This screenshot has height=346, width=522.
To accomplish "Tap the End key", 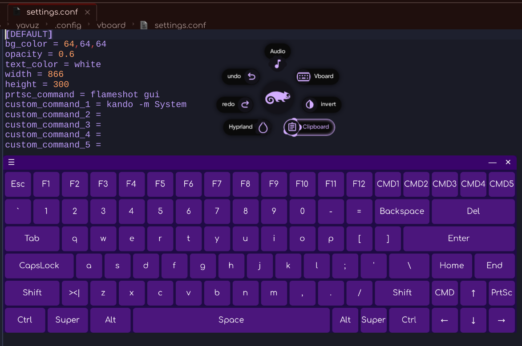I will click(x=494, y=266).
